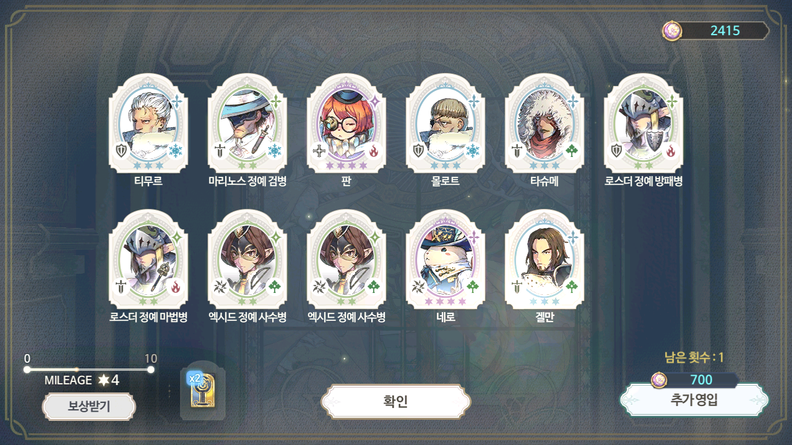Click the purple gem currency icon beside 2415
The image size is (792, 445).
pyautogui.click(x=671, y=30)
